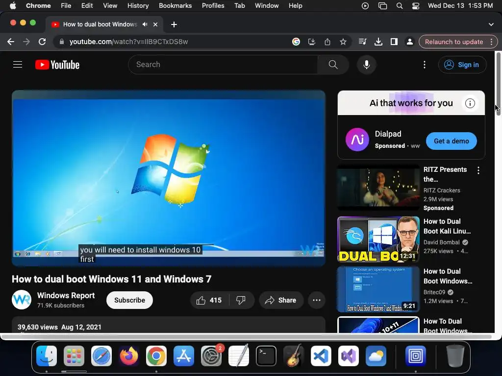502x376 pixels.
Task: Open options menu for RITZ Presents video
Action: (x=478, y=170)
